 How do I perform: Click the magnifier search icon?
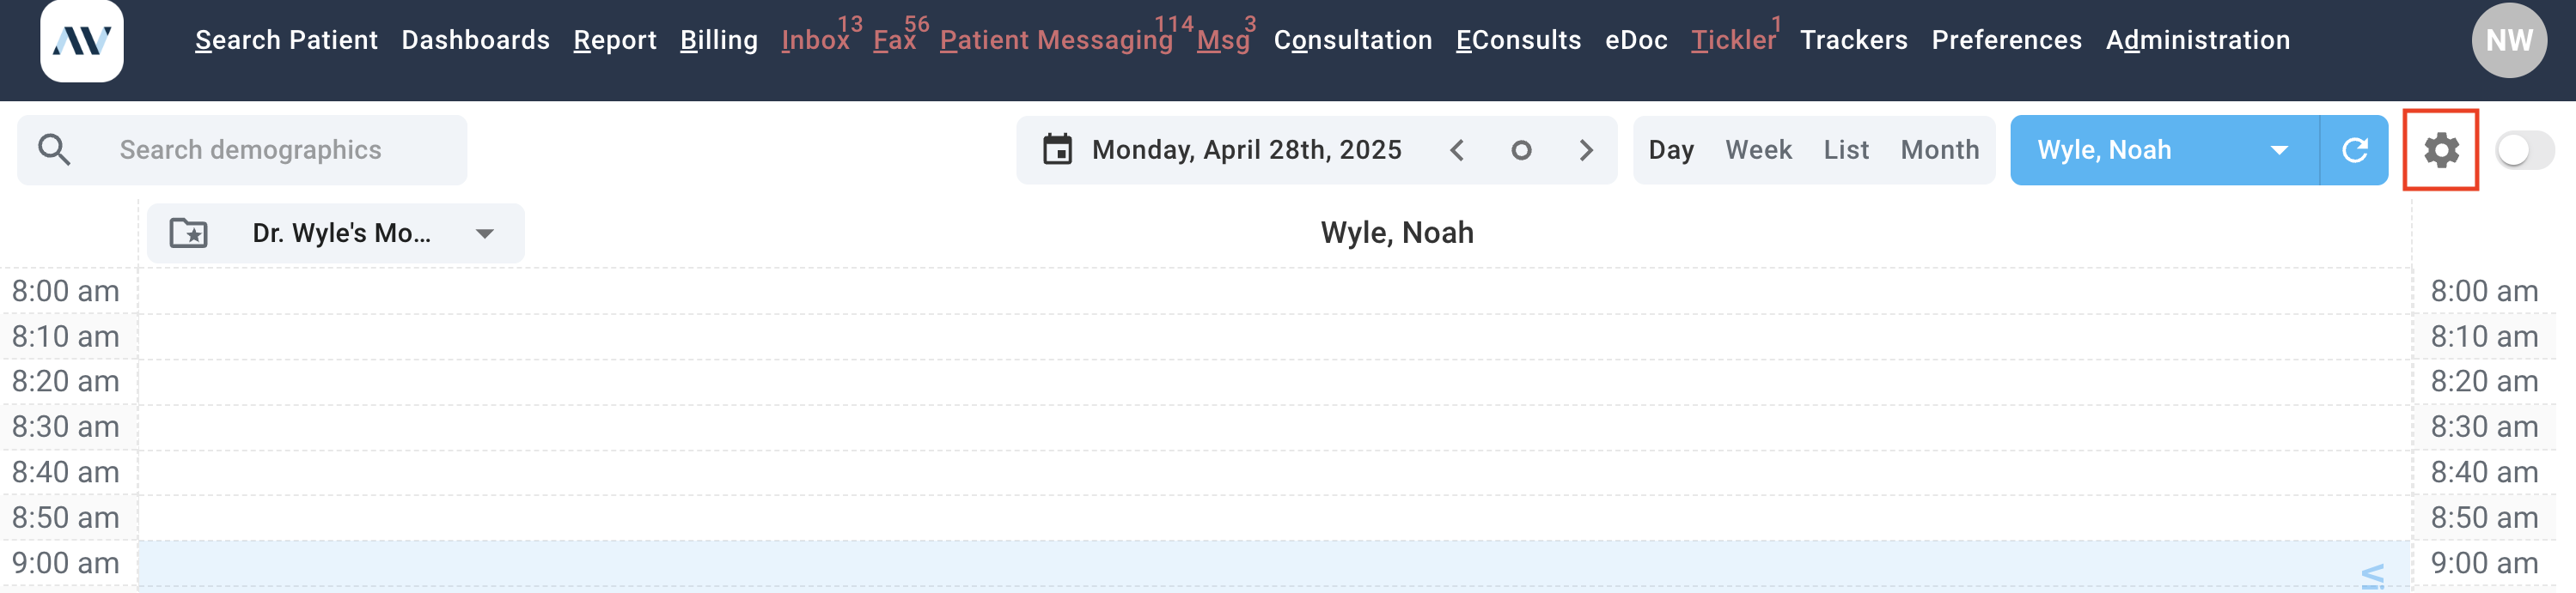coord(54,149)
